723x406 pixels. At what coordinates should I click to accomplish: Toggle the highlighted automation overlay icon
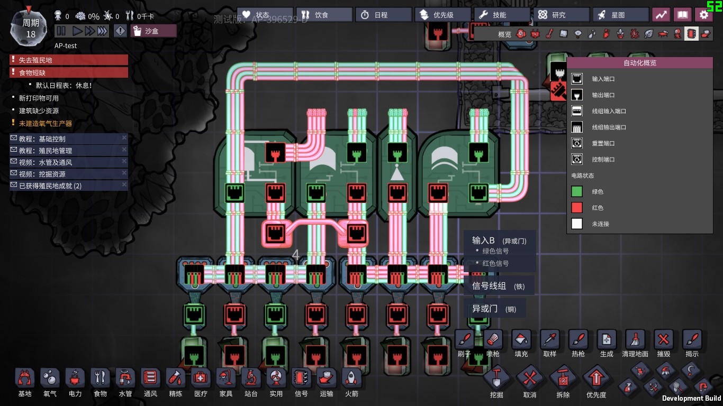691,34
